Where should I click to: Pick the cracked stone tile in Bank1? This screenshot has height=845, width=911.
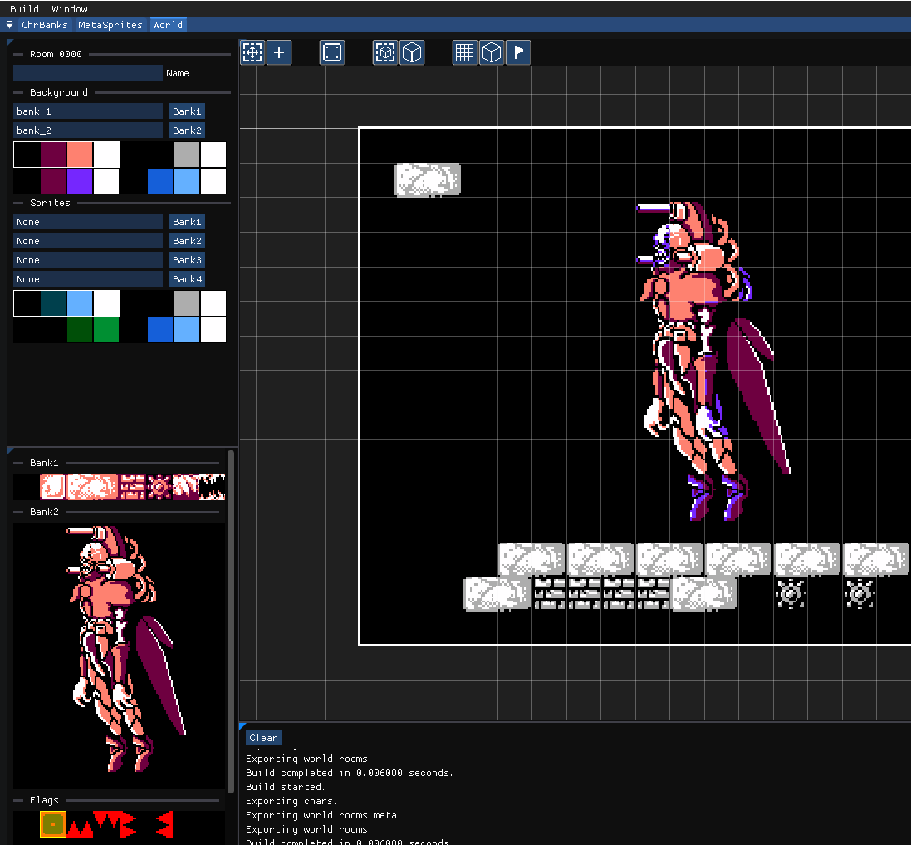(x=92, y=487)
